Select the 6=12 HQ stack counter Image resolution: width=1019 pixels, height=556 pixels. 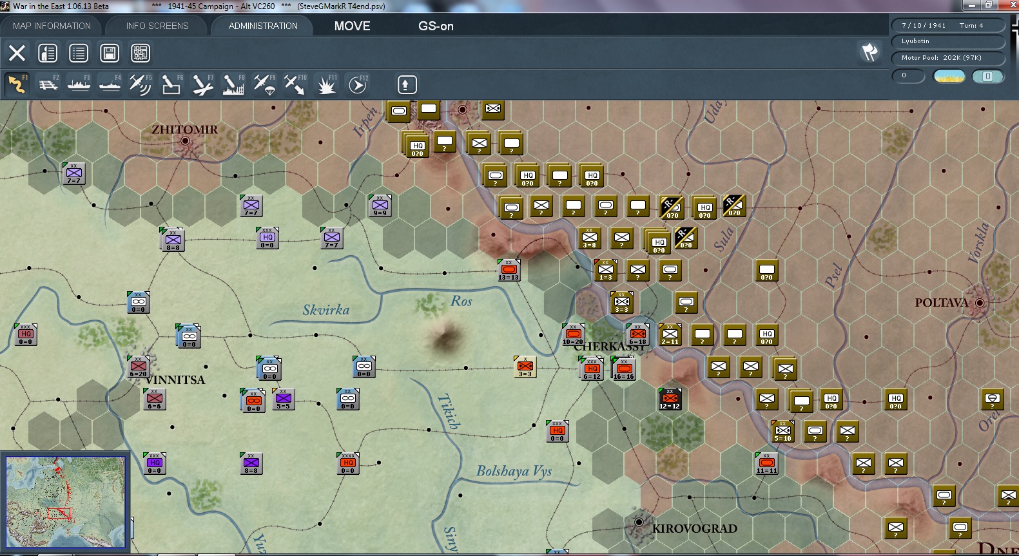592,369
